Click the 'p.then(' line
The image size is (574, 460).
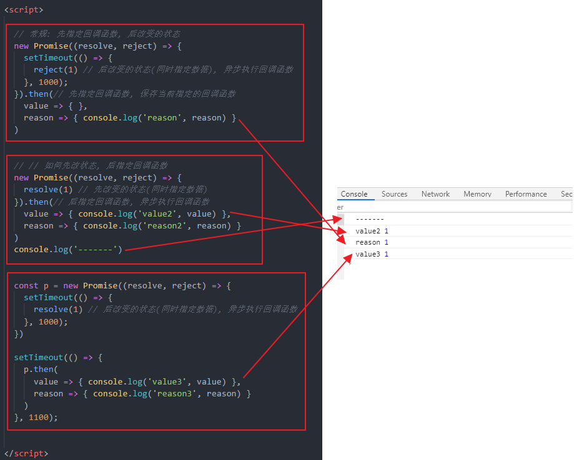(41, 369)
